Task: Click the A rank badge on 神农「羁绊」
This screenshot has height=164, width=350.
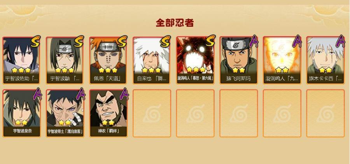Action: click(124, 94)
